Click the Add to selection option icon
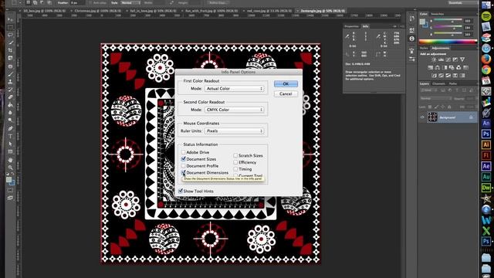494x278 pixels. [35, 2]
